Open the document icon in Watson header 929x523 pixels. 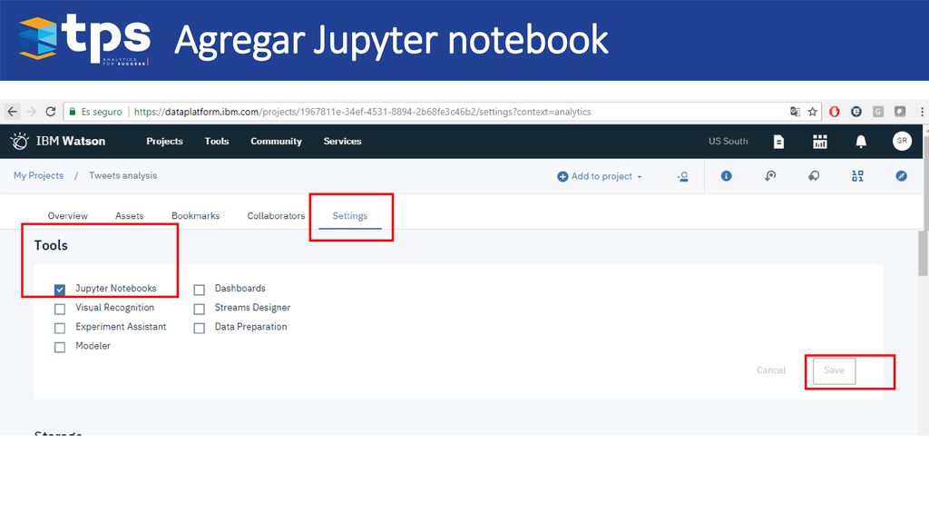pyautogui.click(x=778, y=141)
